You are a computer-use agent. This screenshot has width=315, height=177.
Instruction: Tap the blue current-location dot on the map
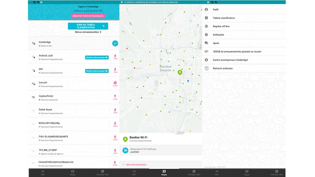click(x=188, y=81)
